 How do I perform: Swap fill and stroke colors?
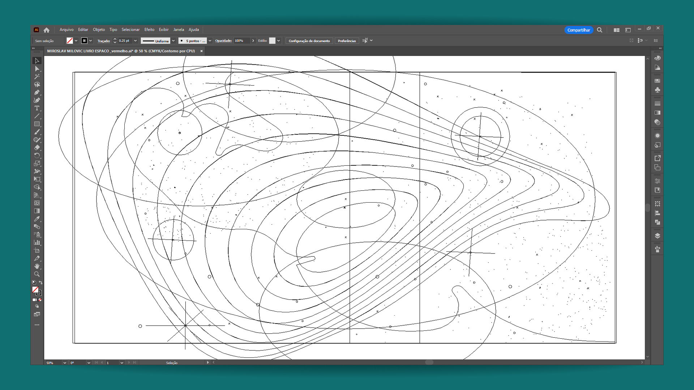point(40,282)
